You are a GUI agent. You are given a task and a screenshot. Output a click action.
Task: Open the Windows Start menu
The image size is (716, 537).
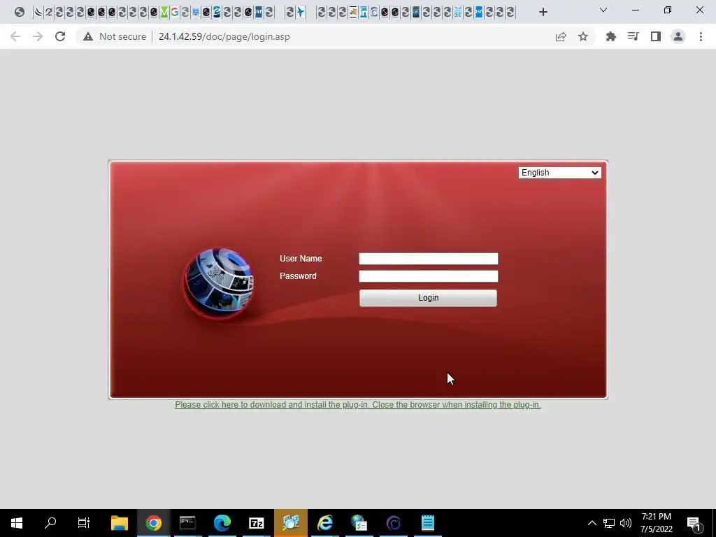(x=17, y=523)
